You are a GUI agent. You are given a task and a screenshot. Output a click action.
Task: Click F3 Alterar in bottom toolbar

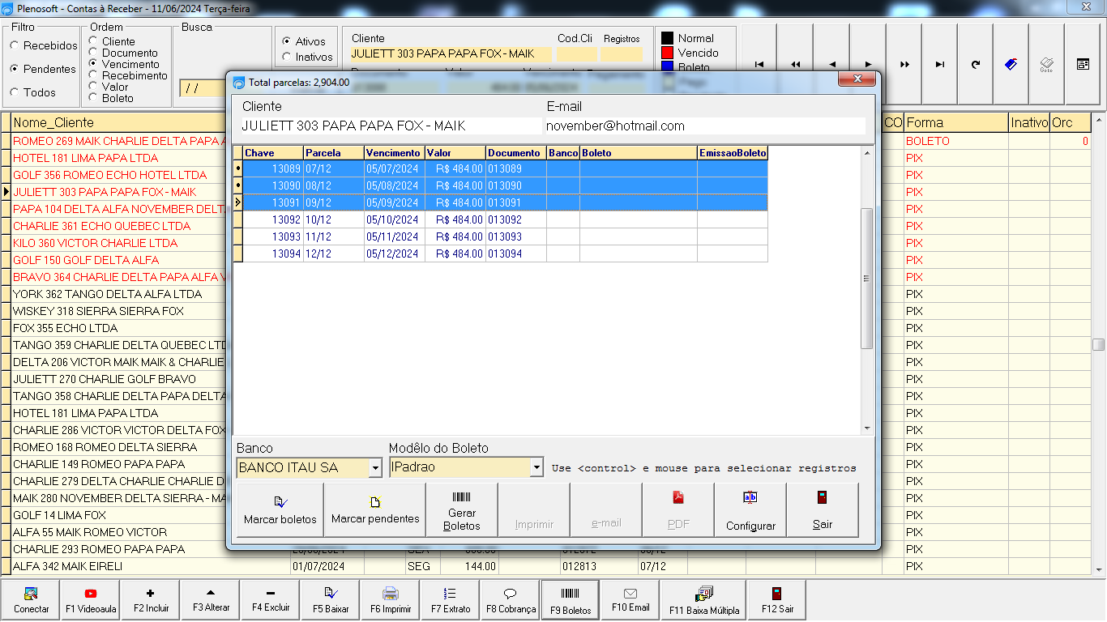211,600
